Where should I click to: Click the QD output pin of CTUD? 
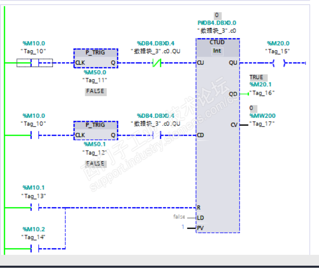coord(233,94)
